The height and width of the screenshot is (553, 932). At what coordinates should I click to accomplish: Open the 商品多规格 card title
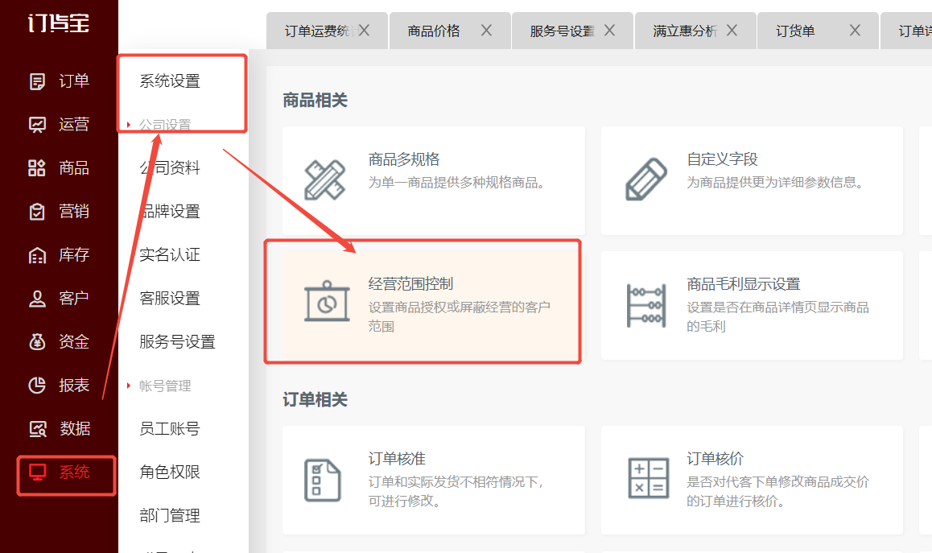[x=404, y=159]
